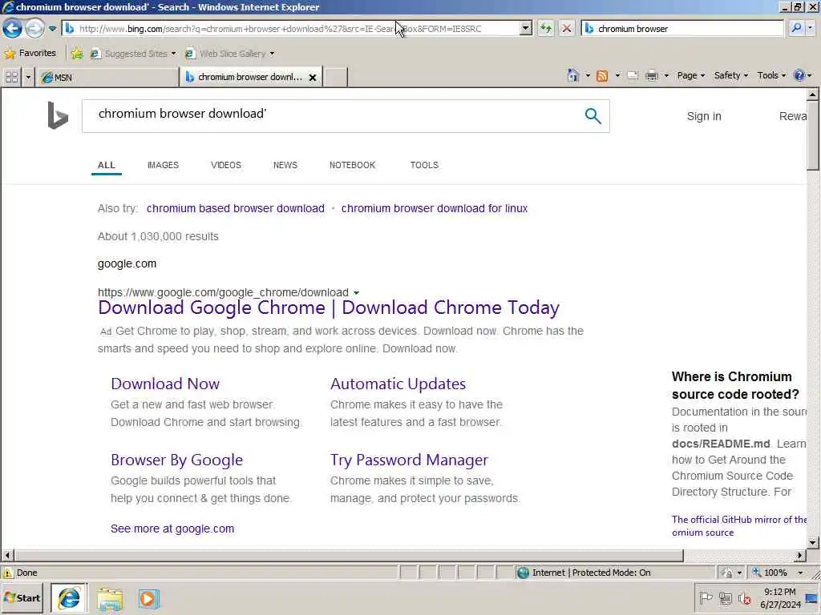Expand the address bar autocomplete dropdown
The width and height of the screenshot is (821, 615).
click(526, 29)
